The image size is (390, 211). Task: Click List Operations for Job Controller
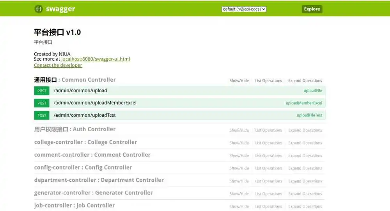[269, 207]
